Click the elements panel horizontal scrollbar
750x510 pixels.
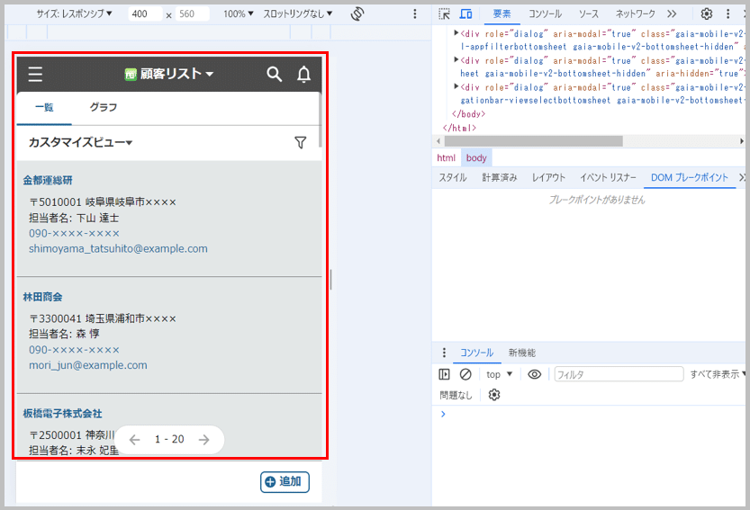[x=533, y=141]
